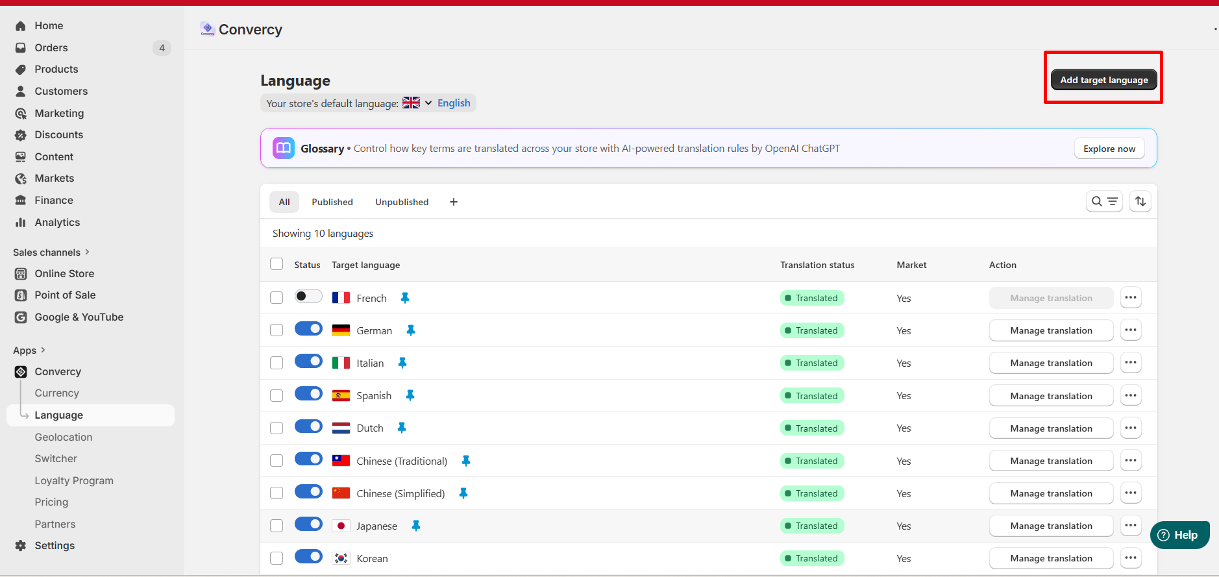Click the pin icon beside German
Viewport: 1219px width, 577px height.
(x=411, y=330)
